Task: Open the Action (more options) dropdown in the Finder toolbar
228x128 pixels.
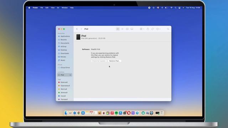Action: [x=158, y=29]
